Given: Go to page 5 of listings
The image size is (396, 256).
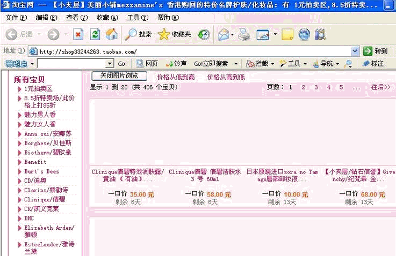Looking at the screenshot, I should coord(341,87).
